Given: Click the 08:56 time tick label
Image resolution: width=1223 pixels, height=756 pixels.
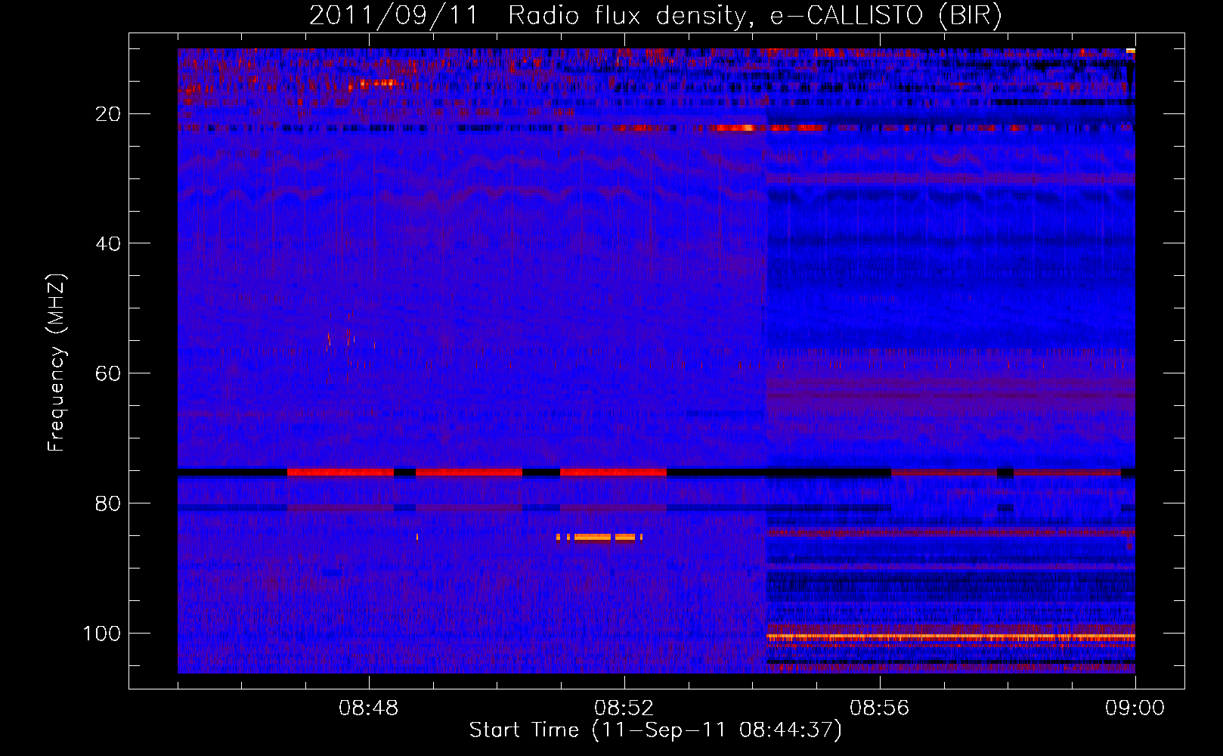Looking at the screenshot, I should click(880, 708).
